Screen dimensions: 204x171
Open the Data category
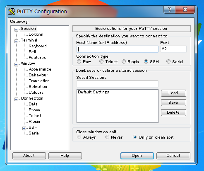click(33, 104)
